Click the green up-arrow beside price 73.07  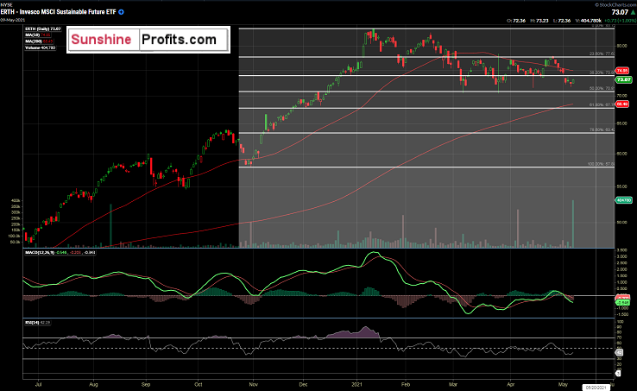[633, 13]
